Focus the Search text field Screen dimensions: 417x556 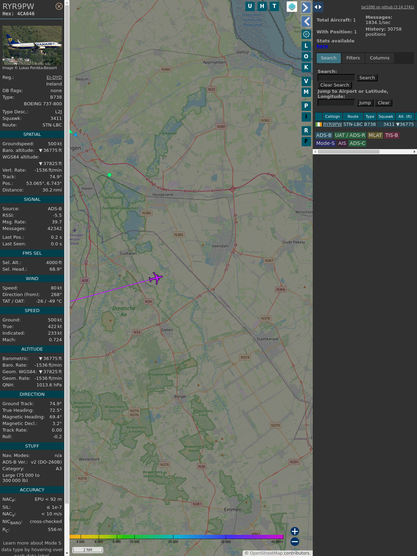pos(336,77)
